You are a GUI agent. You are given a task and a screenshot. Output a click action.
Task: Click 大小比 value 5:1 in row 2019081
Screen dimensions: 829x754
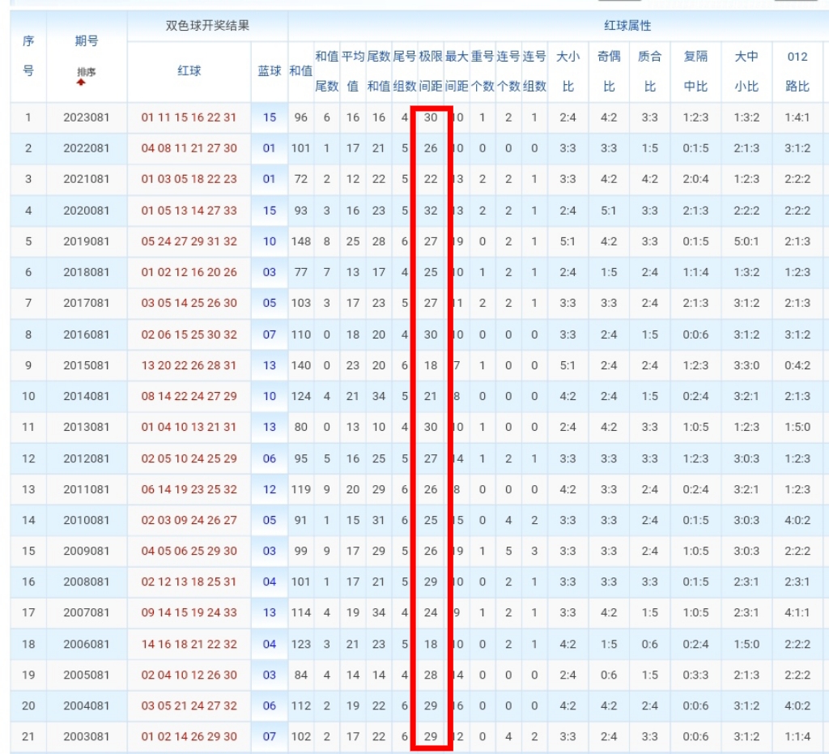pos(568,241)
